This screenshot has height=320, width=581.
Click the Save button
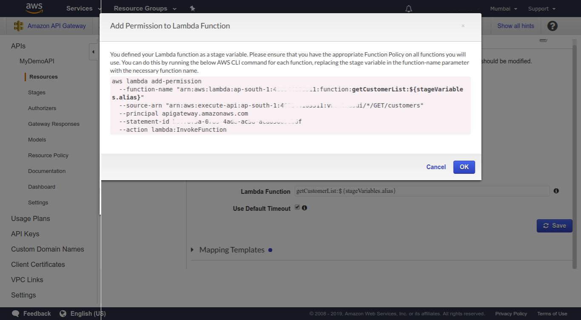554,226
